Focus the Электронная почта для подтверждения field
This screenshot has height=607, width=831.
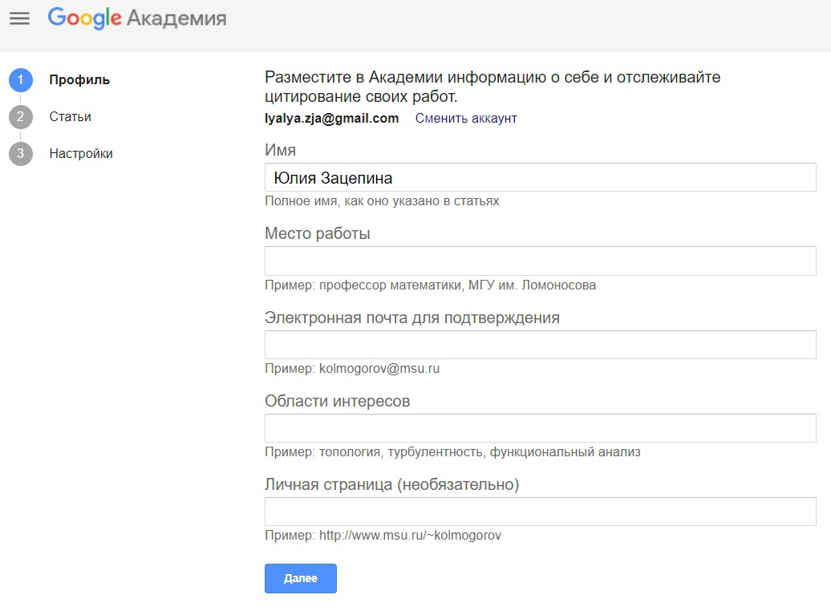[540, 345]
